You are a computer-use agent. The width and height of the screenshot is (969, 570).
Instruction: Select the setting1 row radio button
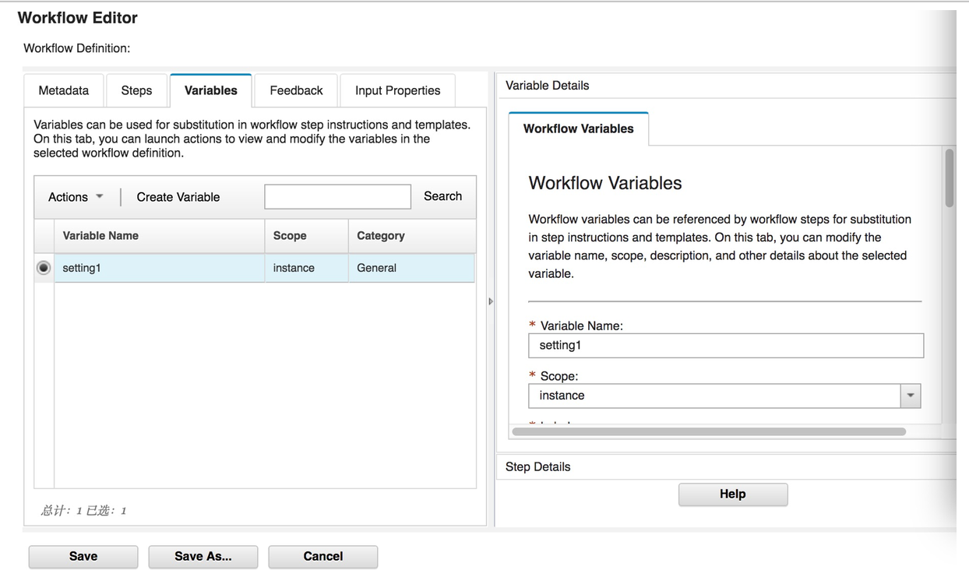[44, 267]
